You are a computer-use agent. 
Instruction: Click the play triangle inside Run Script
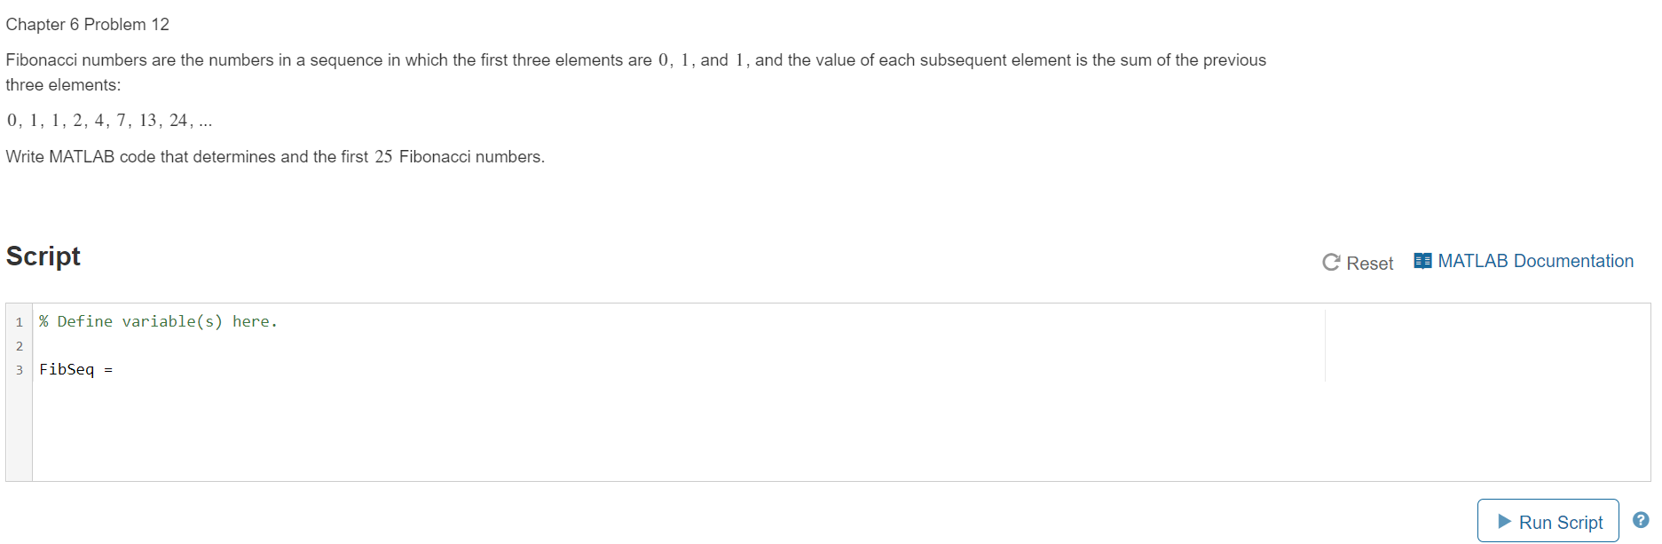click(1504, 521)
